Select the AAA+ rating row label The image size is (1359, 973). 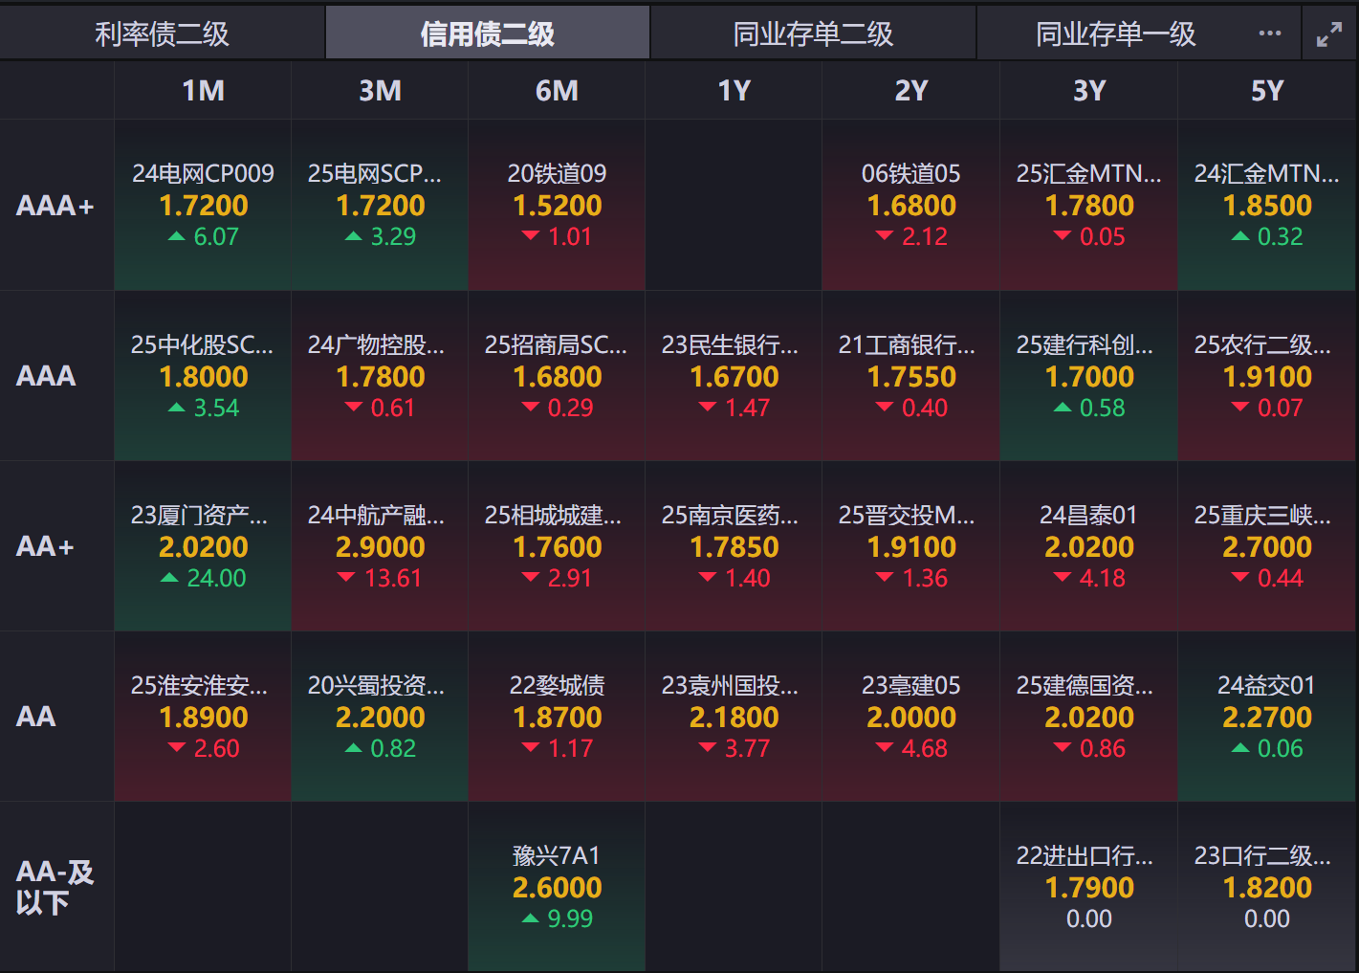[x=55, y=206]
